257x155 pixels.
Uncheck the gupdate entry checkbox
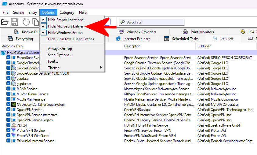pos(8,78)
